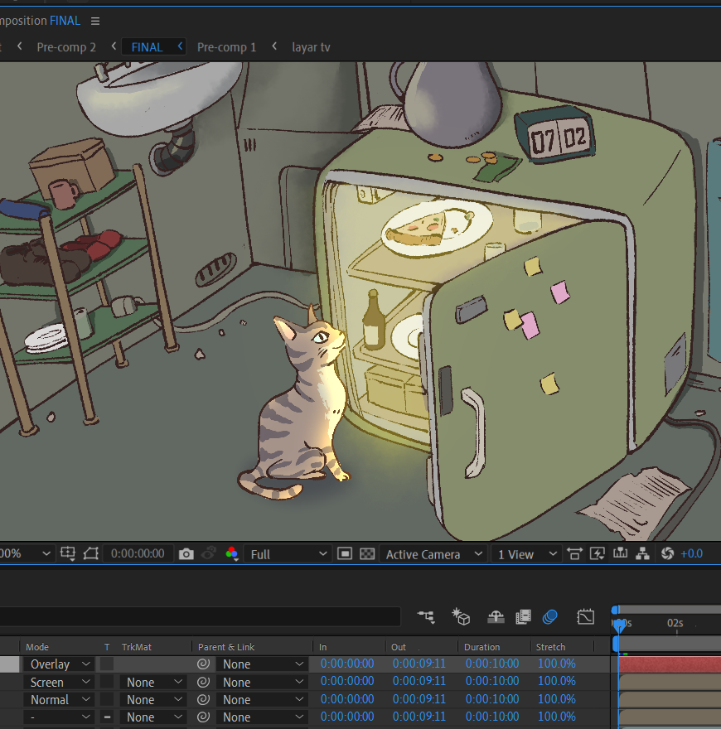Toggle the transparency grid
721x729 pixels.
tap(367, 553)
